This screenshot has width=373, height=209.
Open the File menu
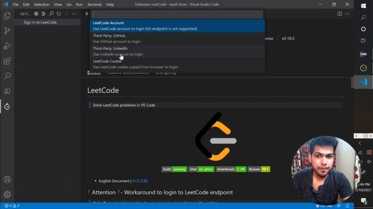16,5
